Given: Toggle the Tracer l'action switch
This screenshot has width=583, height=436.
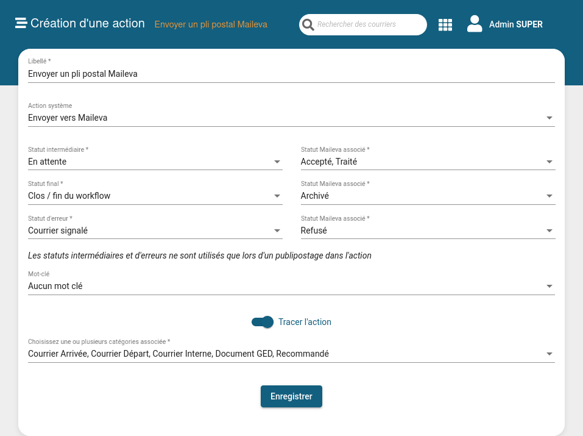Looking at the screenshot, I should tap(263, 322).
